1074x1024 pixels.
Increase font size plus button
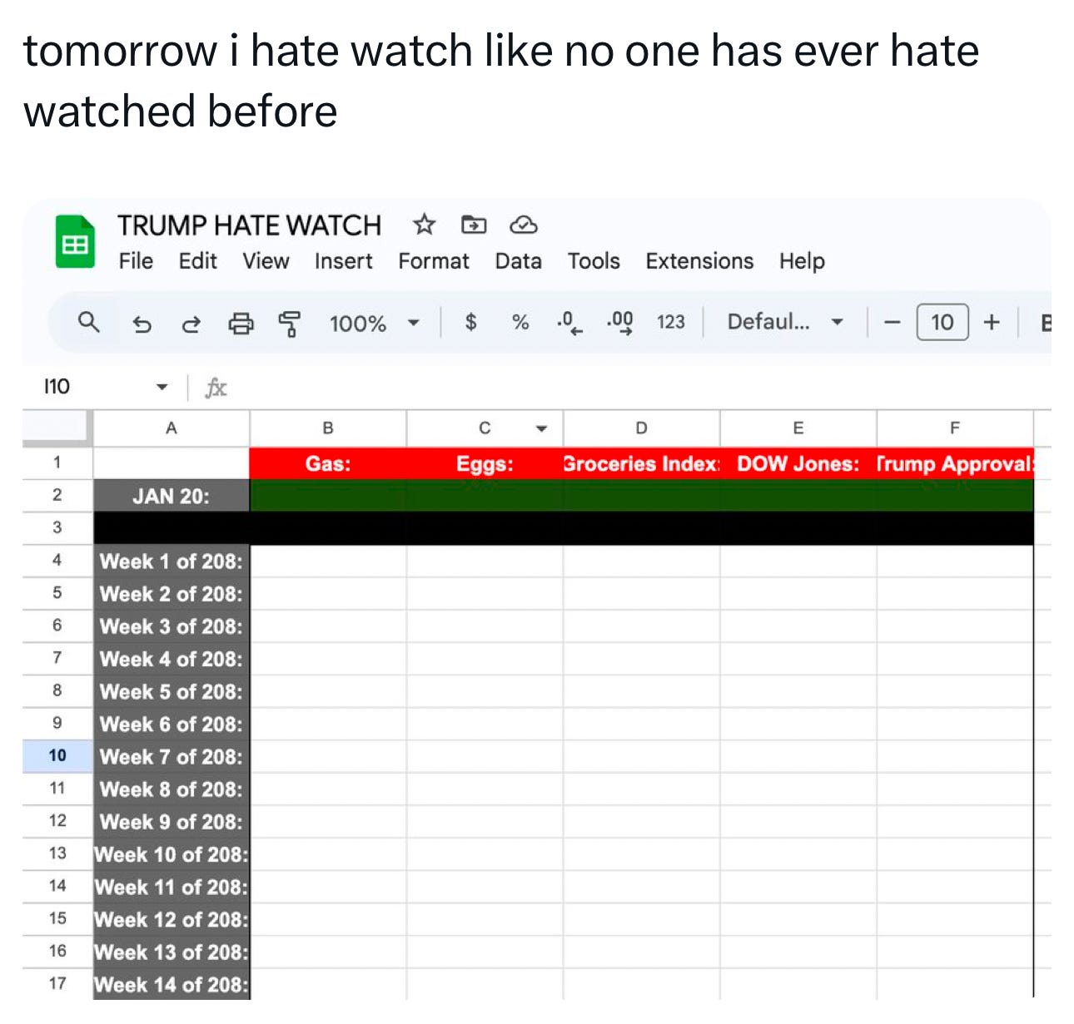point(991,322)
